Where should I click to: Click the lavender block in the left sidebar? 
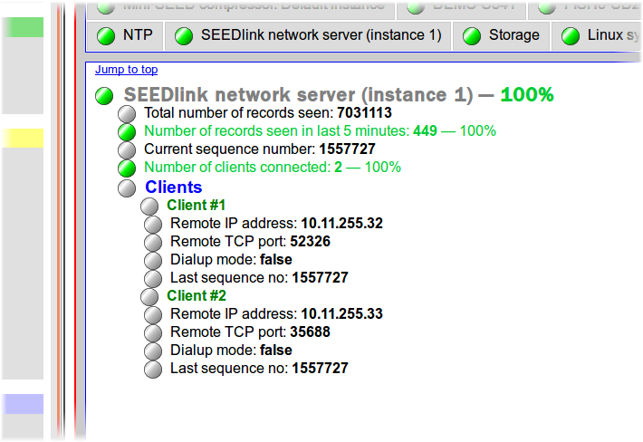coord(23,404)
